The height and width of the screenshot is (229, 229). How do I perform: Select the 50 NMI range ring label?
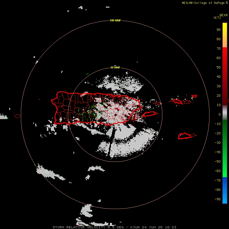point(115,67)
